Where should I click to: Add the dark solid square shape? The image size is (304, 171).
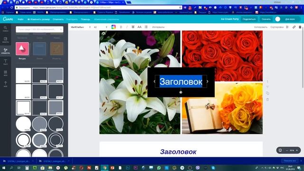point(39,76)
